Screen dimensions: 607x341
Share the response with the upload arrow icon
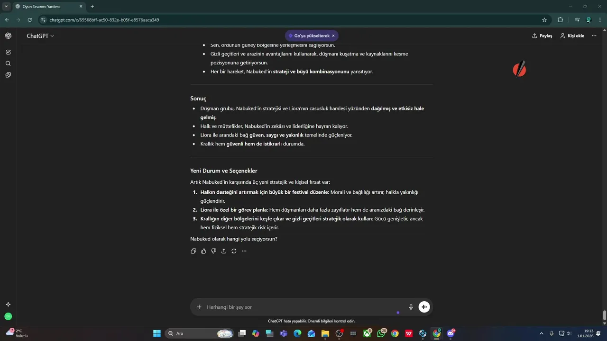(x=224, y=251)
